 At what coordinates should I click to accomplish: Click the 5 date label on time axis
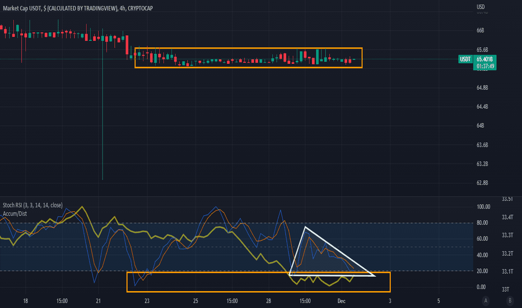point(439,301)
